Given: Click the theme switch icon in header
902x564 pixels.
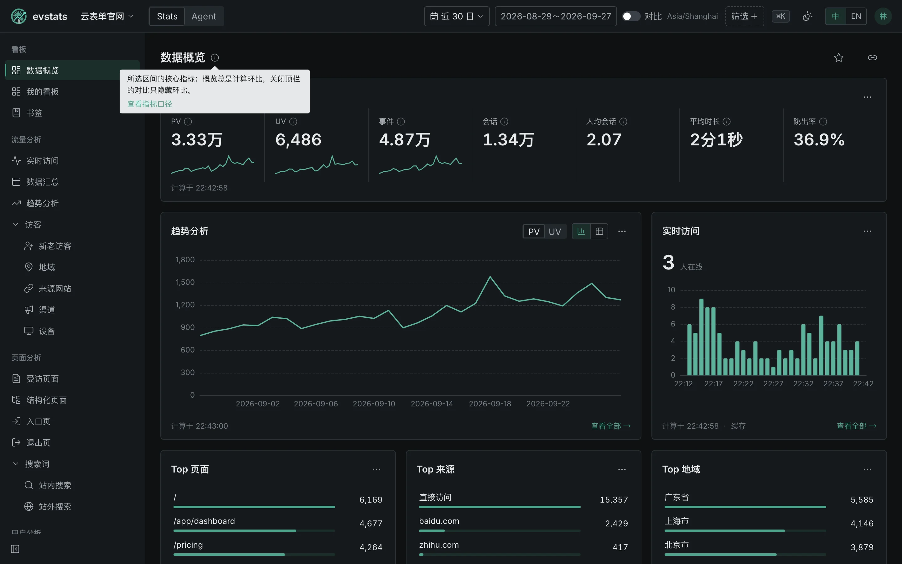Looking at the screenshot, I should (807, 16).
